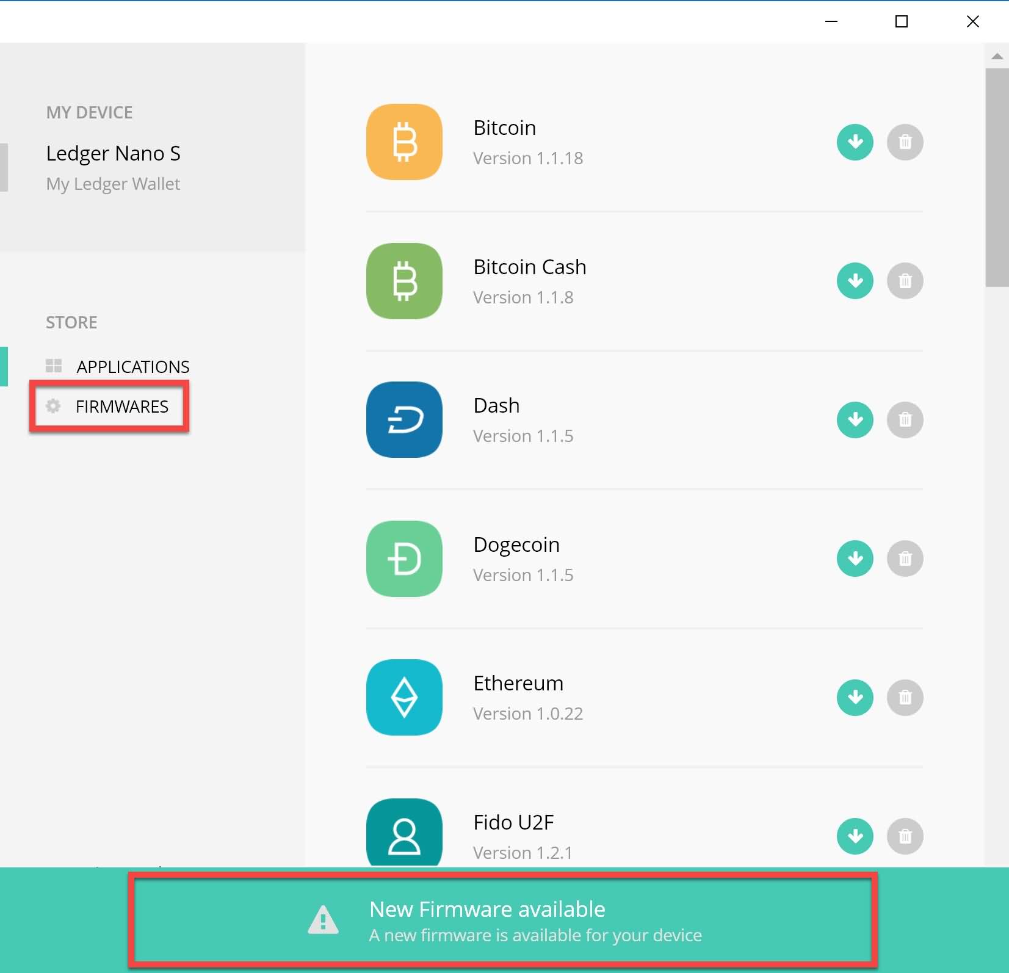Click the 'My Ledger Wallet' subtitle
Screen dimensions: 1009x973
[113, 184]
